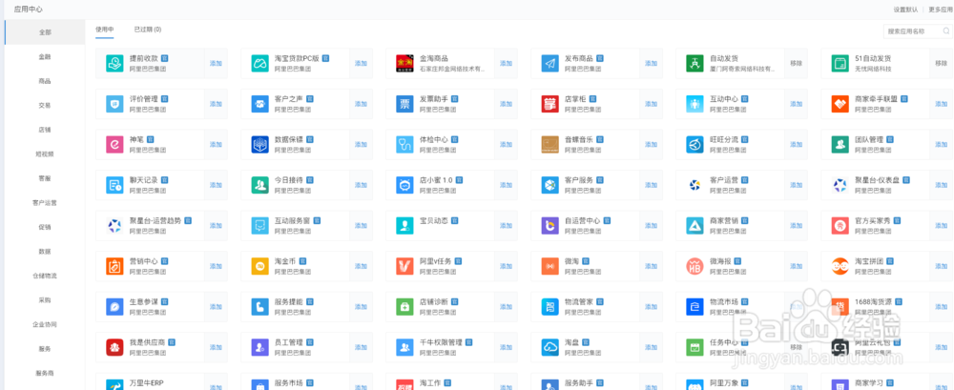Image resolution: width=954 pixels, height=390 pixels.
Task: Open 企业协同 sidebar category
Action: (x=45, y=324)
